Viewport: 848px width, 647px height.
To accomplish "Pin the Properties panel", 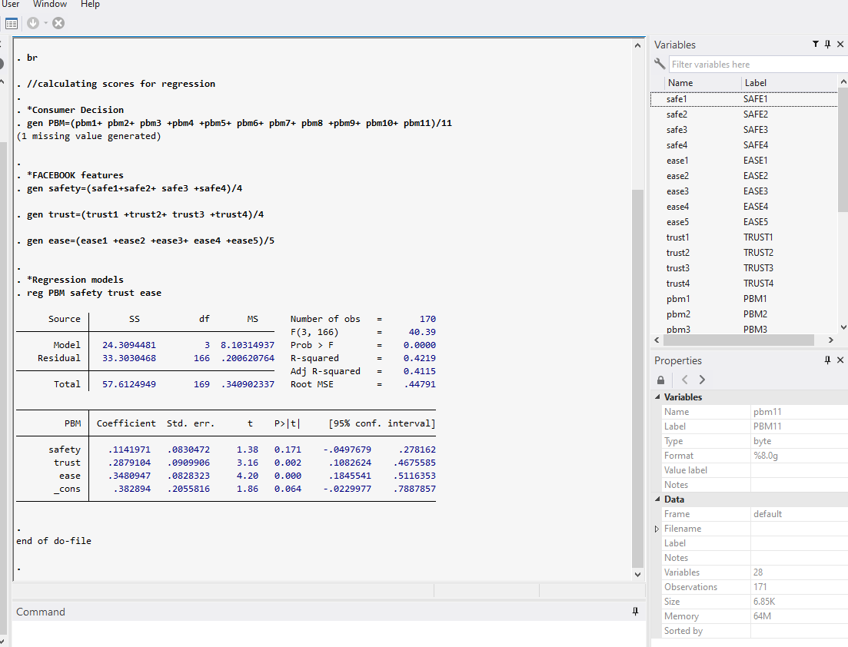I will point(828,360).
